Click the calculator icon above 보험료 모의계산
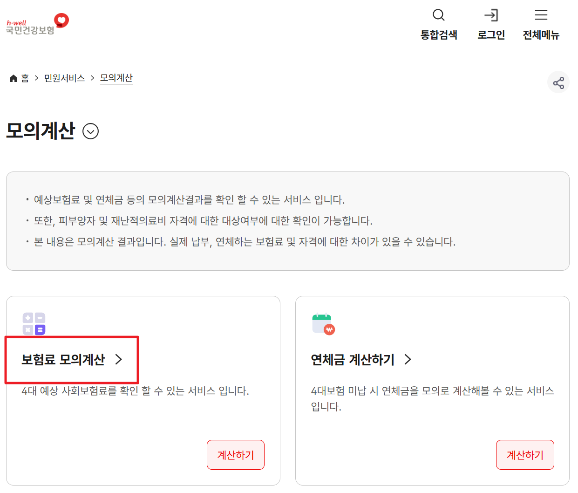This screenshot has height=493, width=578. pos(34,324)
